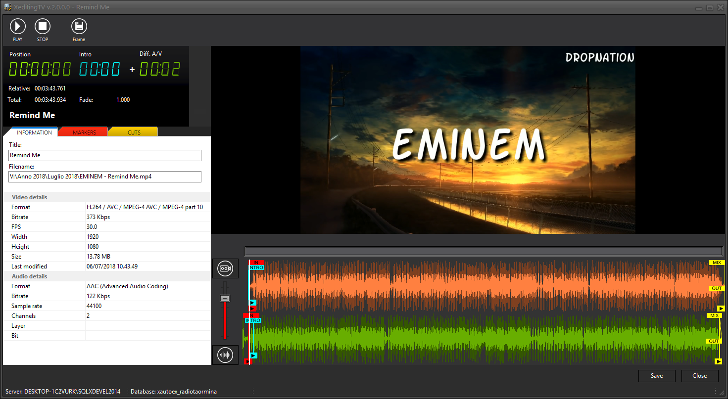This screenshot has width=728, height=399.
Task: Click the audio waveform track icon
Action: (225, 355)
